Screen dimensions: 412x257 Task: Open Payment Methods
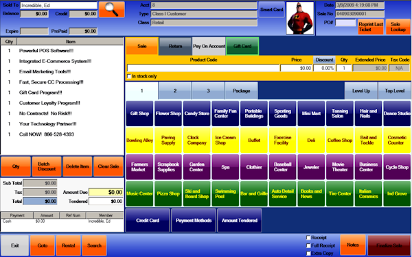[x=194, y=221]
